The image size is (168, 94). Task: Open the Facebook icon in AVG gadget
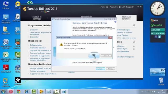[x=156, y=37]
